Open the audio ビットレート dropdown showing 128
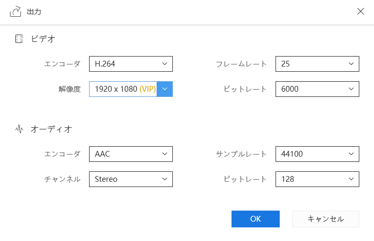 pyautogui.click(x=351, y=179)
